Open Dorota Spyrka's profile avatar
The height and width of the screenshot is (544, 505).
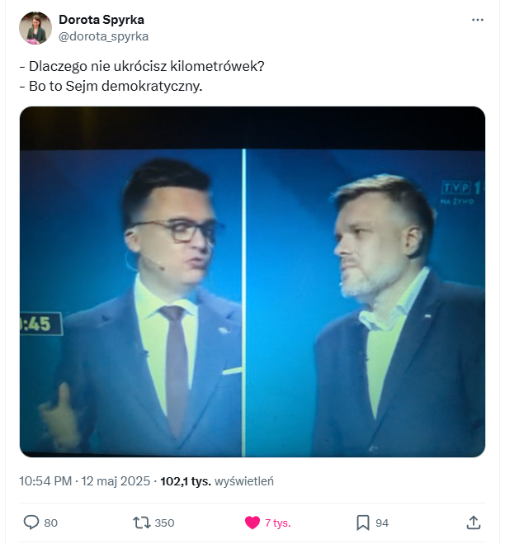point(35,28)
